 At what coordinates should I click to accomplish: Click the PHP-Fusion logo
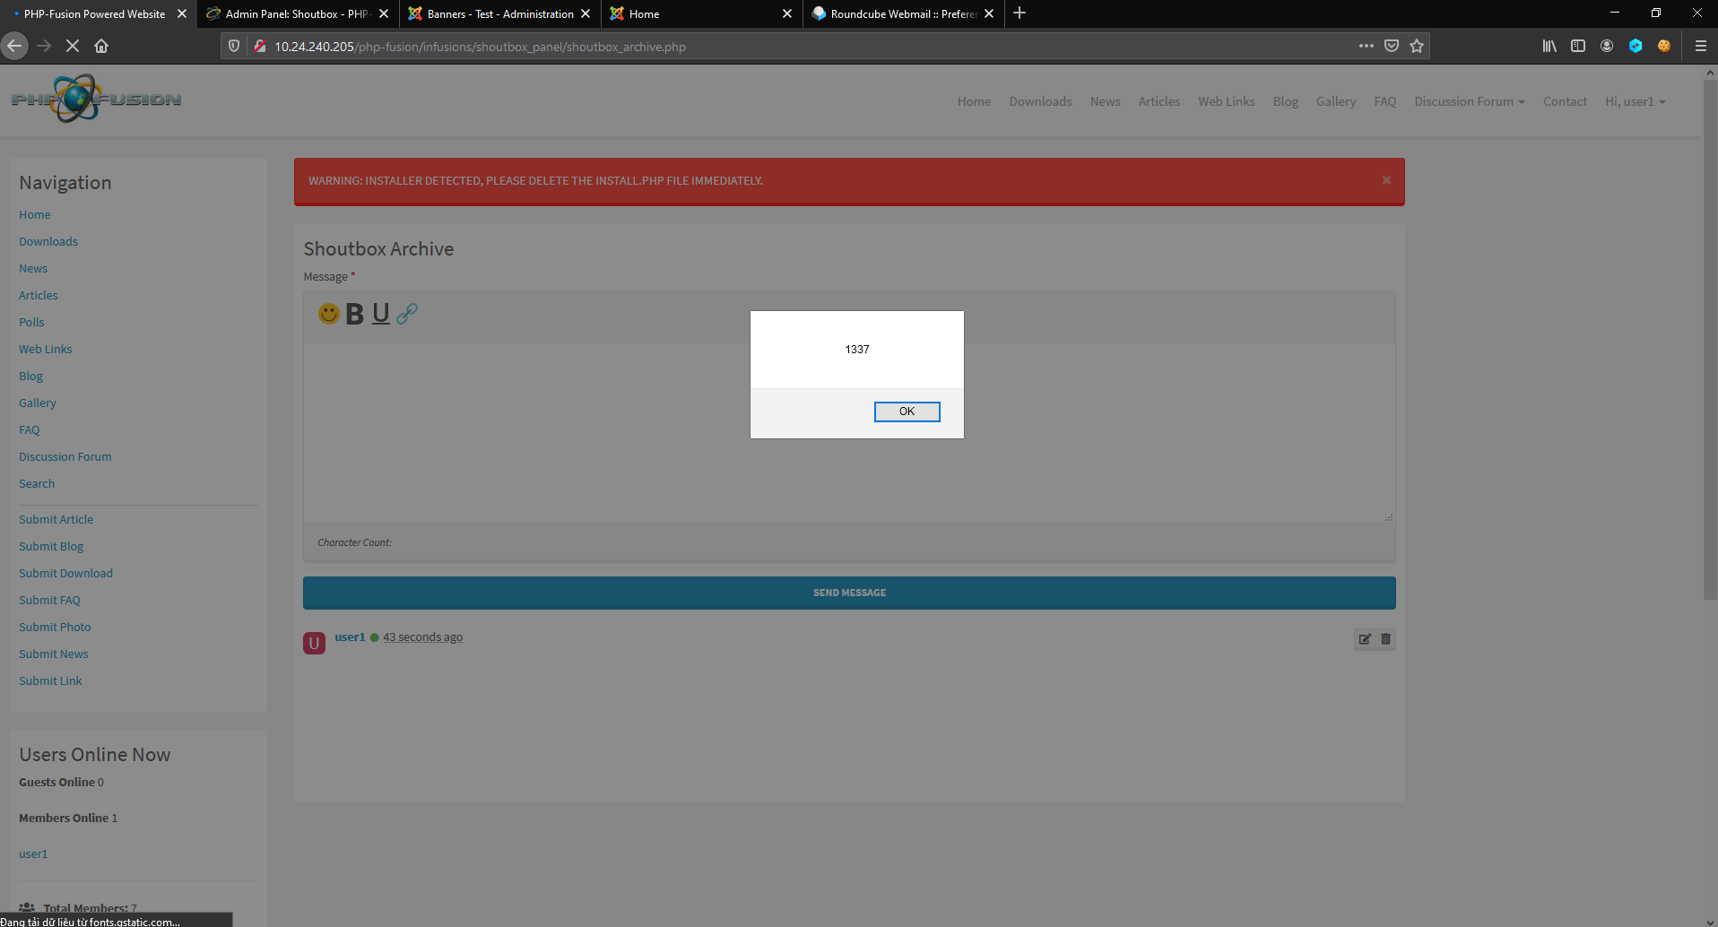pyautogui.click(x=96, y=99)
